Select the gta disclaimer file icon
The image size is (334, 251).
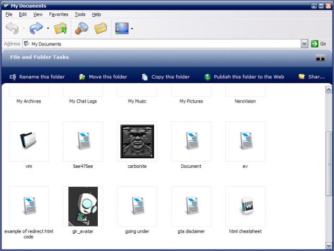[x=191, y=206]
